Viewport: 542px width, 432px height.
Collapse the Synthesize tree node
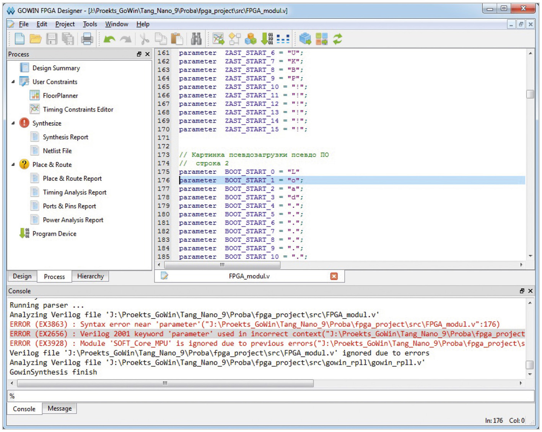coord(13,123)
